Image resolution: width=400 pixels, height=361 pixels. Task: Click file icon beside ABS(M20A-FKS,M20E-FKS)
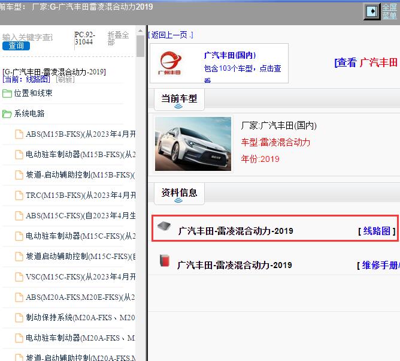click(x=19, y=297)
